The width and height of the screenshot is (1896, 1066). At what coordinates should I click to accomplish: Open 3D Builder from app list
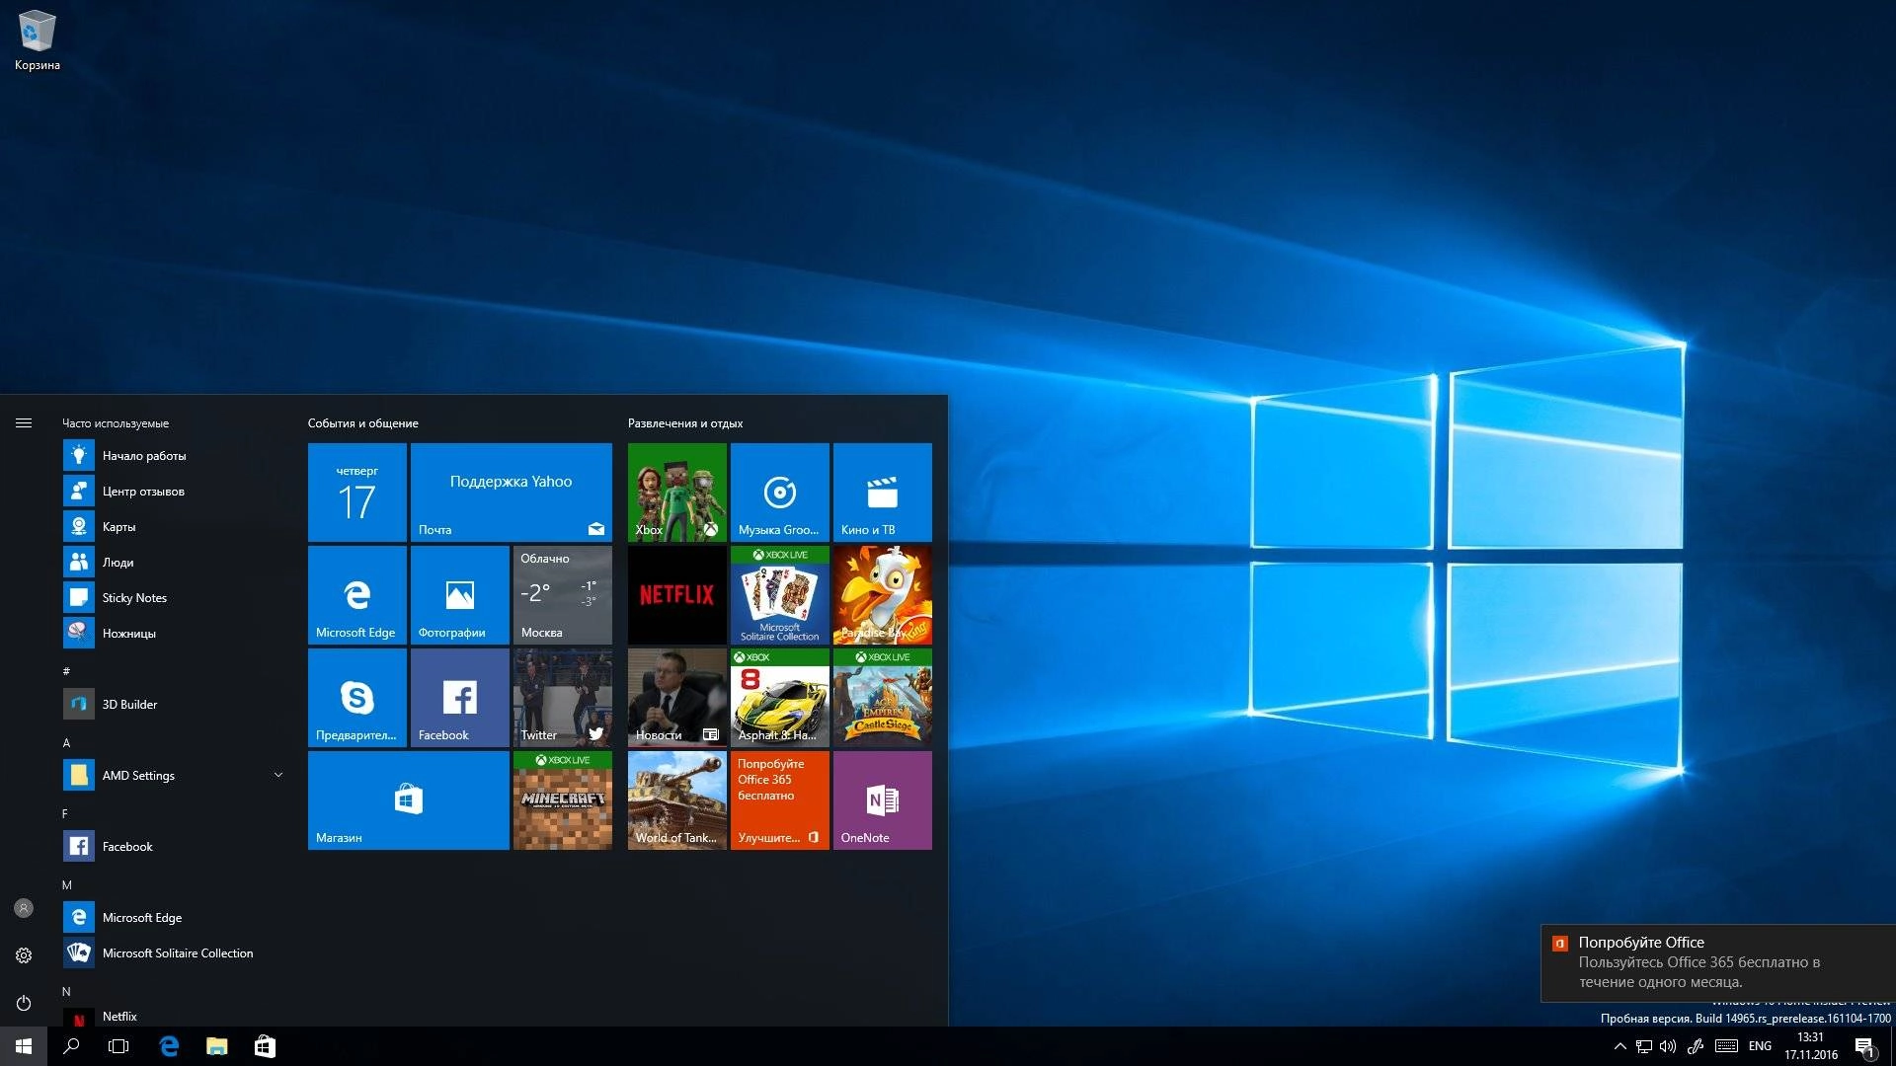pos(174,705)
